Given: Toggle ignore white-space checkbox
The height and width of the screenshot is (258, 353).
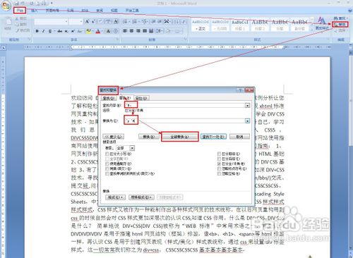Looking at the screenshot, I should 219,173.
